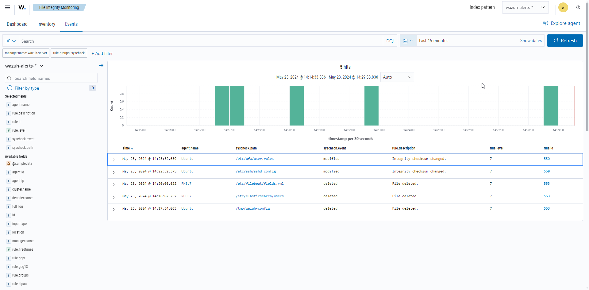This screenshot has width=589, height=290.
Task: Click the user avatar icon
Action: click(563, 8)
